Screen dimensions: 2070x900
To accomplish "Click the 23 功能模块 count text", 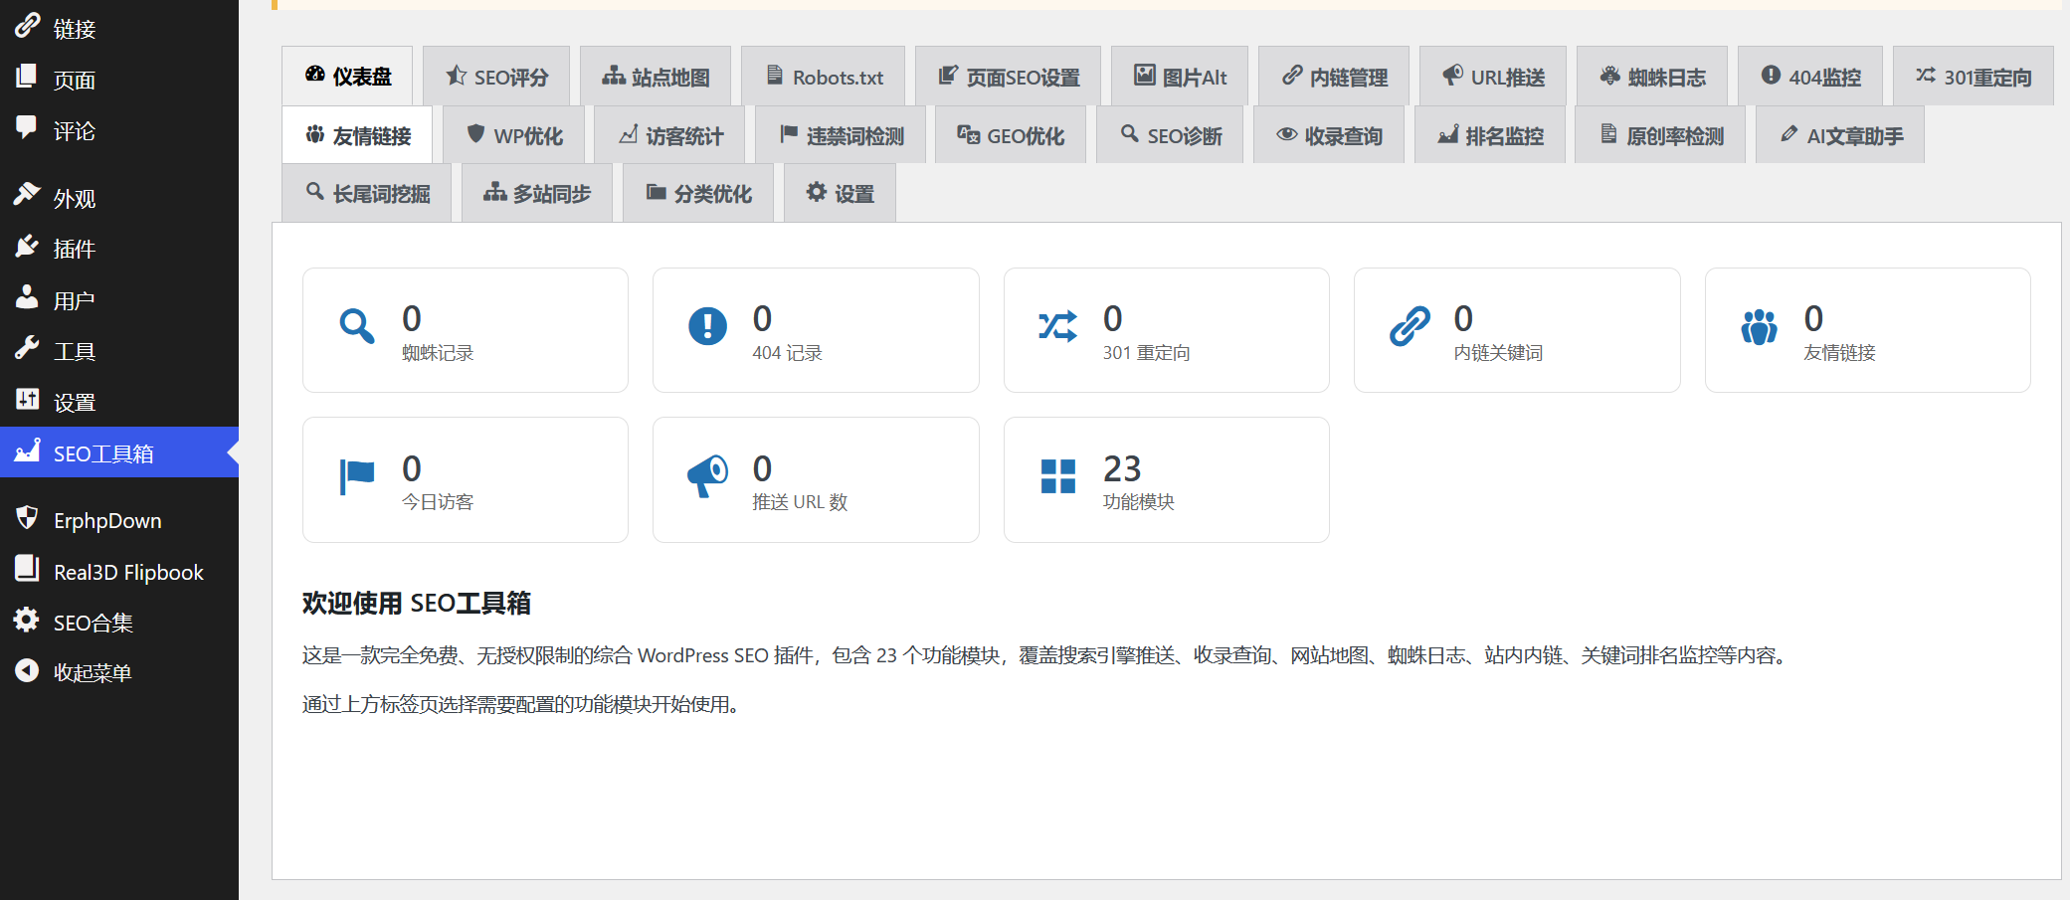I will [1122, 468].
